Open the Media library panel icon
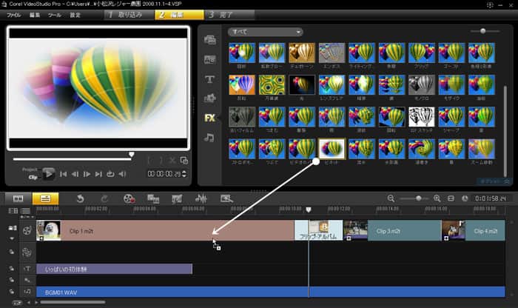This screenshot has height=308, width=518. coord(209,40)
